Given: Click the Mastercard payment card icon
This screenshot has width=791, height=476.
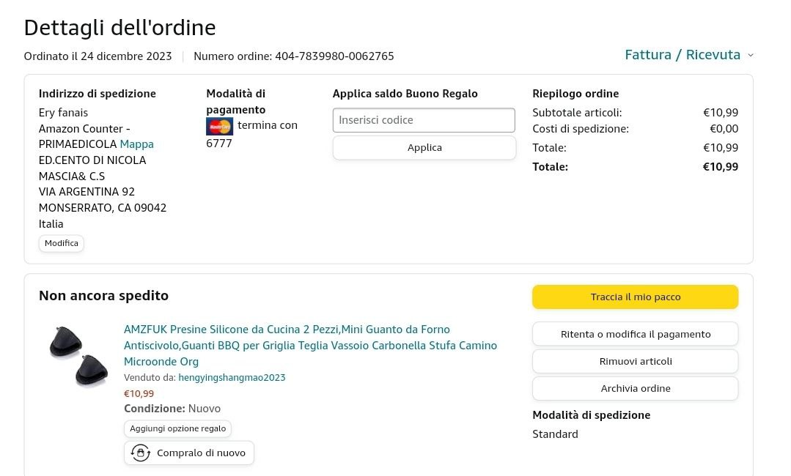Looking at the screenshot, I should pos(219,127).
